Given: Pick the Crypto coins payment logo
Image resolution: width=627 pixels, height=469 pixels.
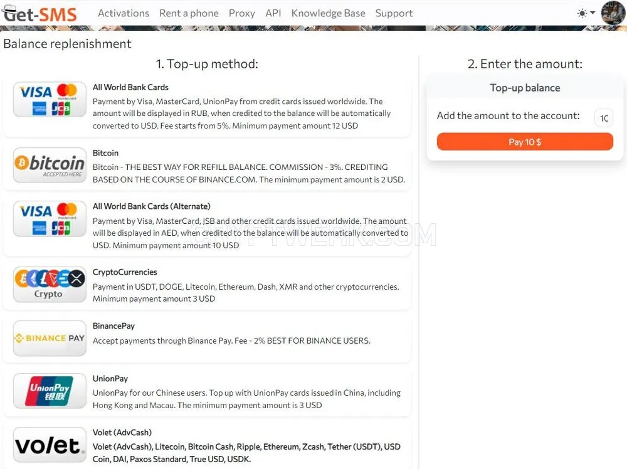Looking at the screenshot, I should tap(50, 285).
